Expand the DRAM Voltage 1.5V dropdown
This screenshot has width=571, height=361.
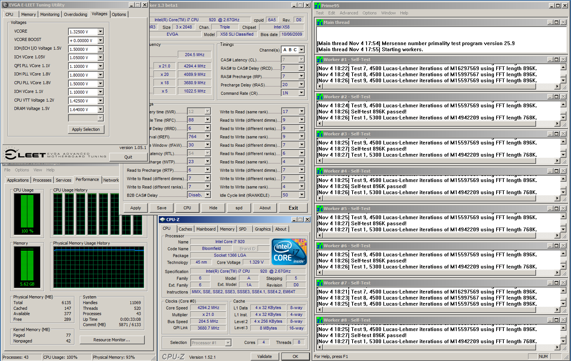pyautogui.click(x=101, y=110)
